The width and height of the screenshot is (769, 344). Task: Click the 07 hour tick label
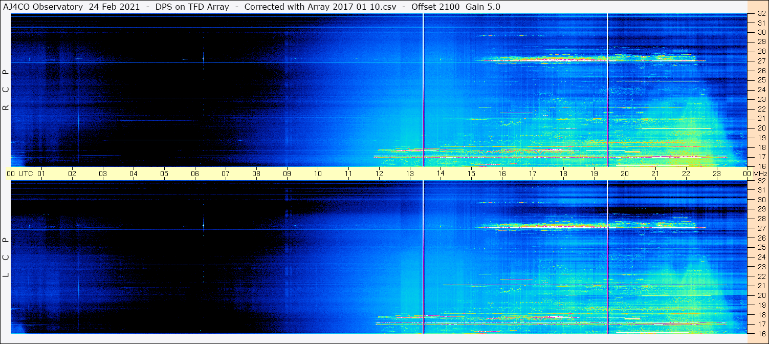click(x=226, y=174)
